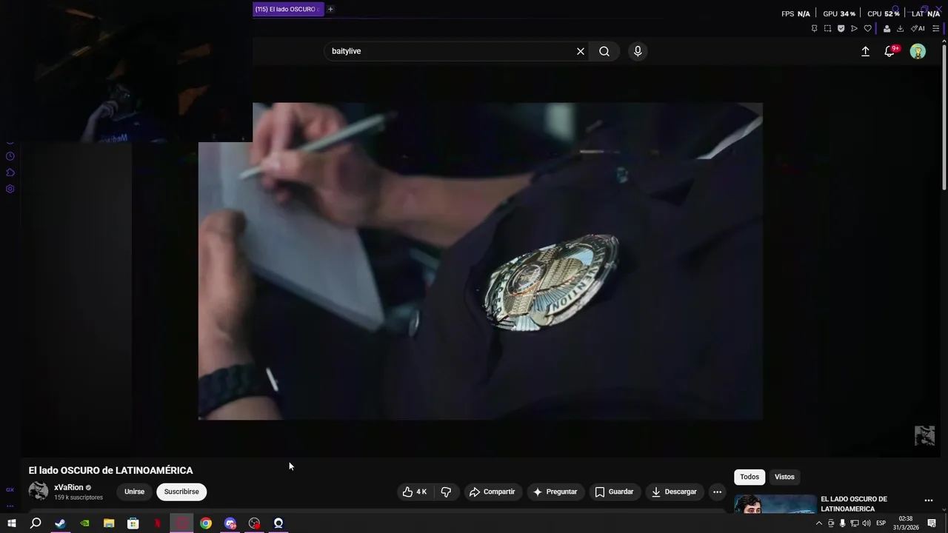The height and width of the screenshot is (533, 948).
Task: Show hidden system tray icons
Action: [818, 523]
